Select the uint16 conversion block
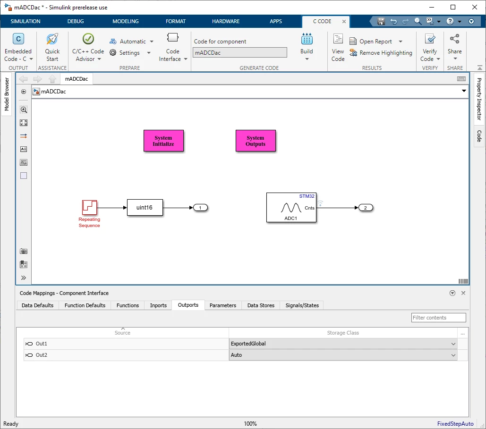Image resolution: width=486 pixels, height=429 pixels. coord(145,208)
